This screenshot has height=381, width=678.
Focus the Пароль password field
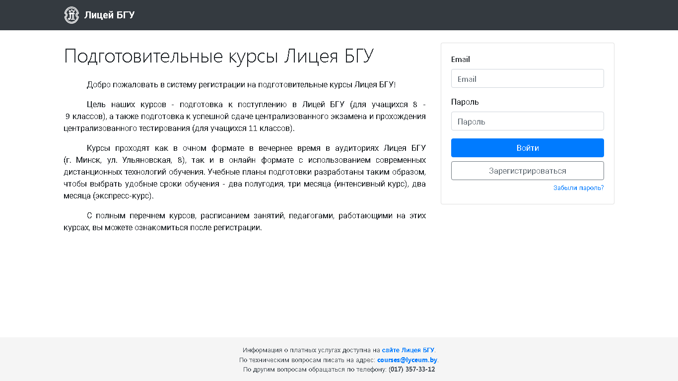click(x=527, y=121)
